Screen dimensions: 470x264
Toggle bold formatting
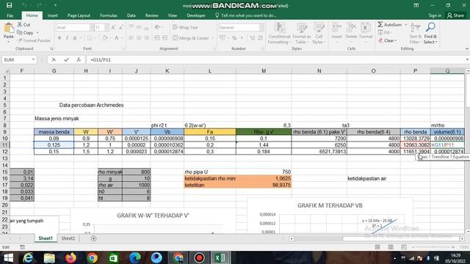tap(59, 38)
